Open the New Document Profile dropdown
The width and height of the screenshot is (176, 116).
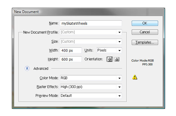(91, 32)
